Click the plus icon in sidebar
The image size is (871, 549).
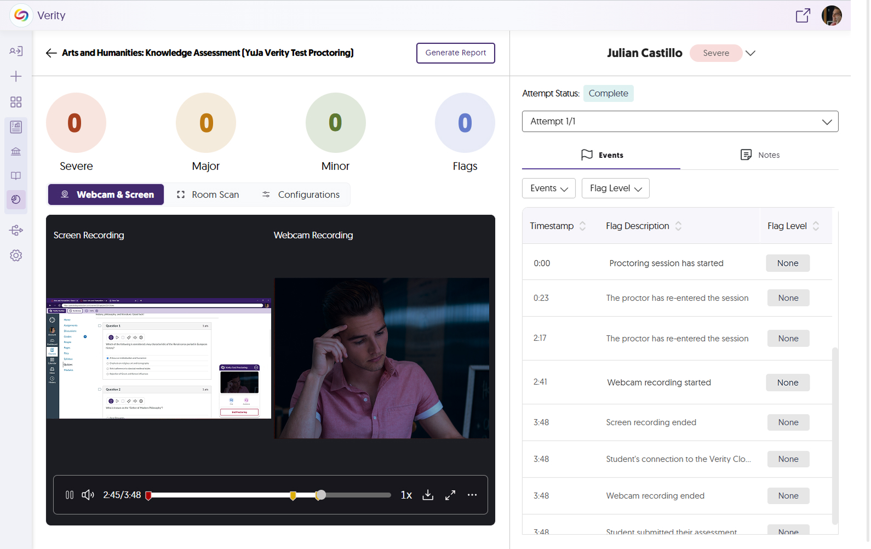tap(16, 76)
